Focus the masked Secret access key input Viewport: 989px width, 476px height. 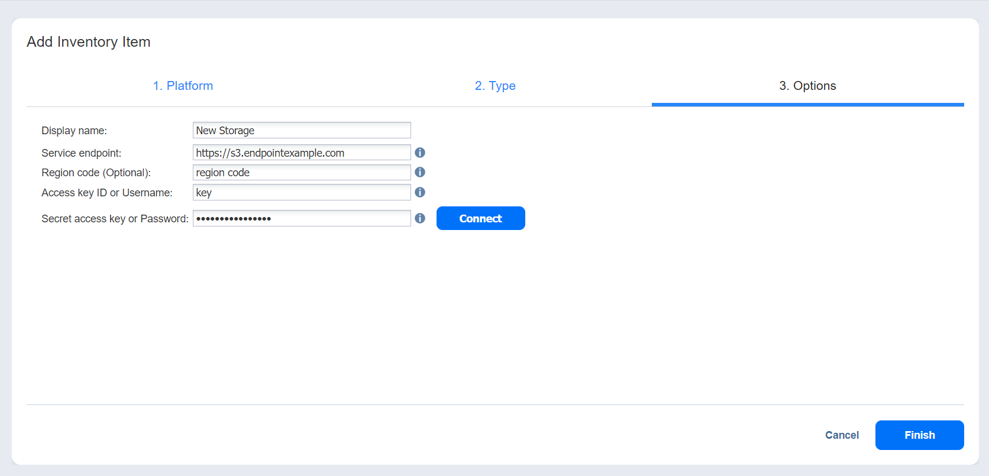click(x=302, y=218)
